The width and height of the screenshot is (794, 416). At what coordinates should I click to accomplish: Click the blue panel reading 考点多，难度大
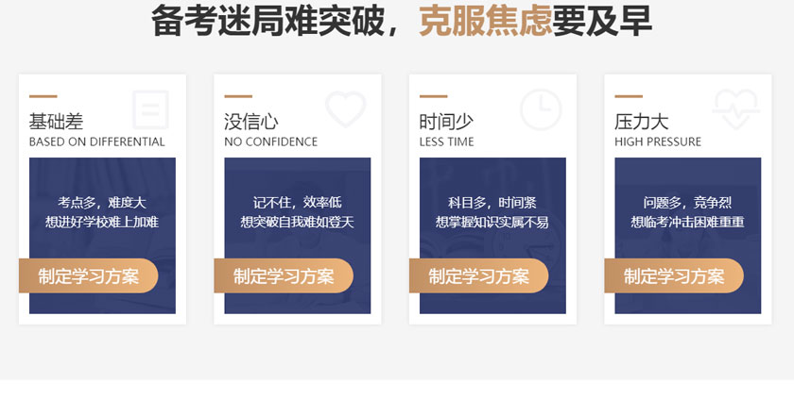(x=102, y=236)
